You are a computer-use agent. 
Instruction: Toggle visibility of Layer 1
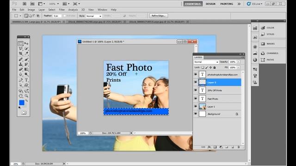196,107
